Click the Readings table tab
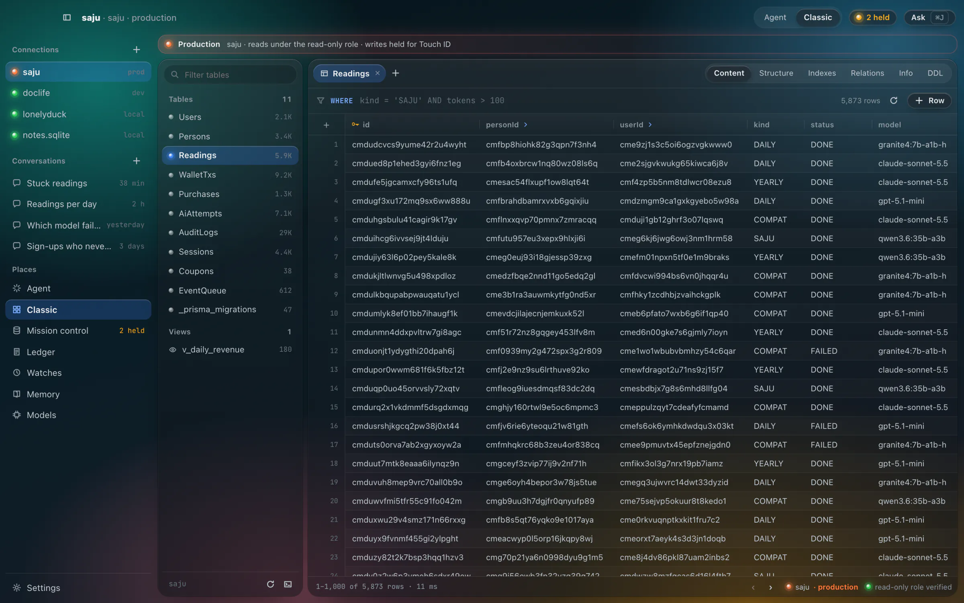The width and height of the screenshot is (964, 603). pos(349,73)
